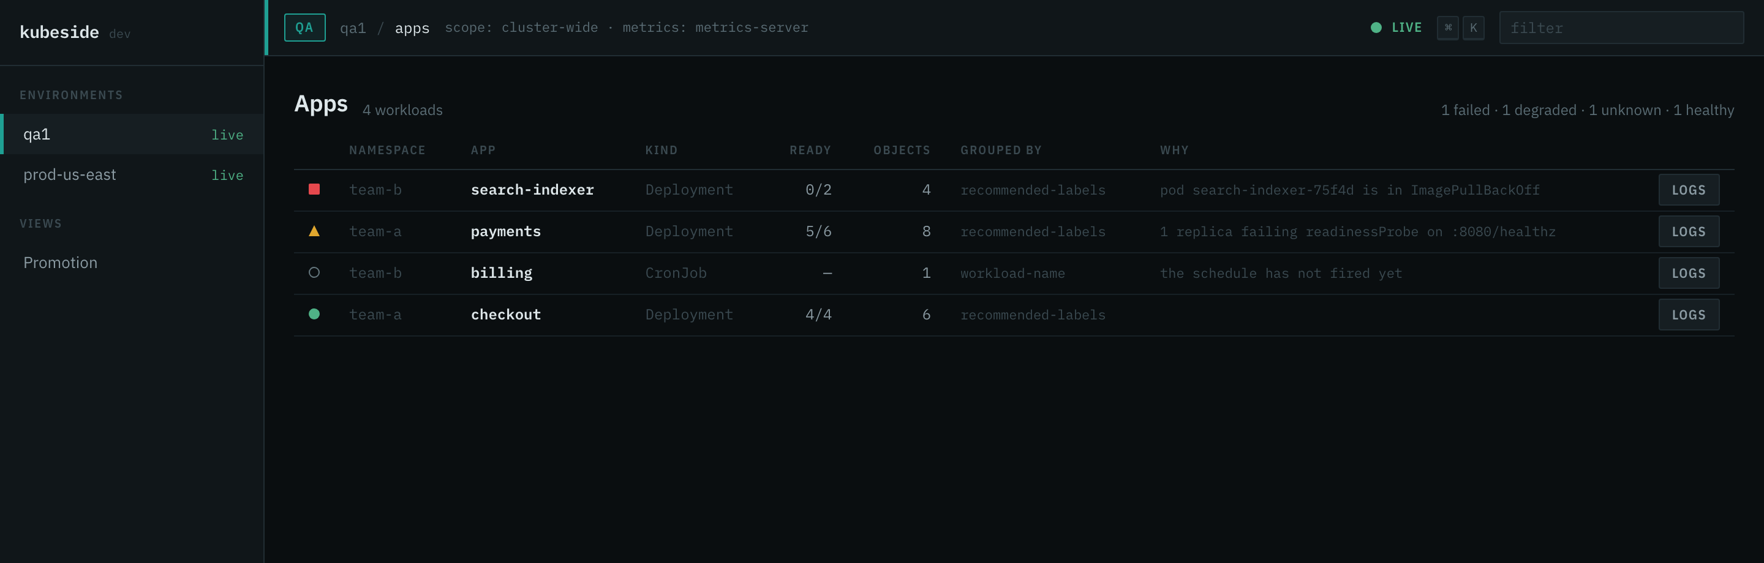Open logs for the payments deployment
The image size is (1764, 563).
(1688, 231)
